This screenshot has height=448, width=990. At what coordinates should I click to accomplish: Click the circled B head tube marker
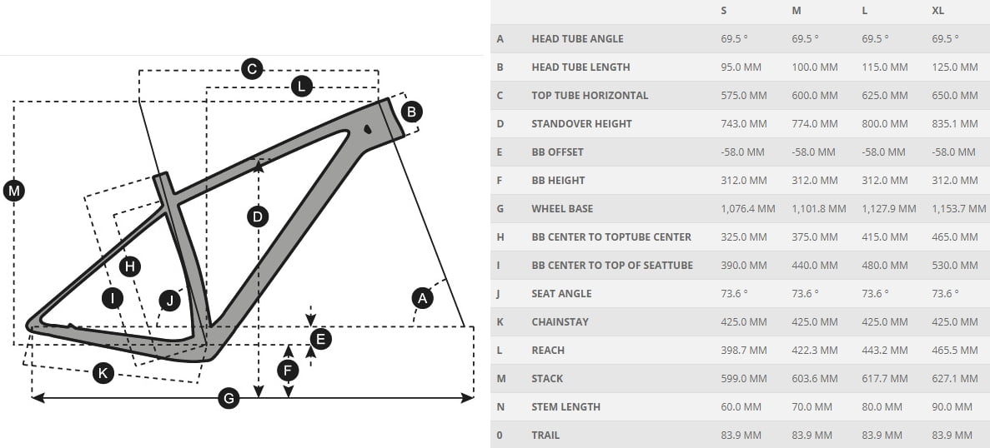(x=412, y=112)
